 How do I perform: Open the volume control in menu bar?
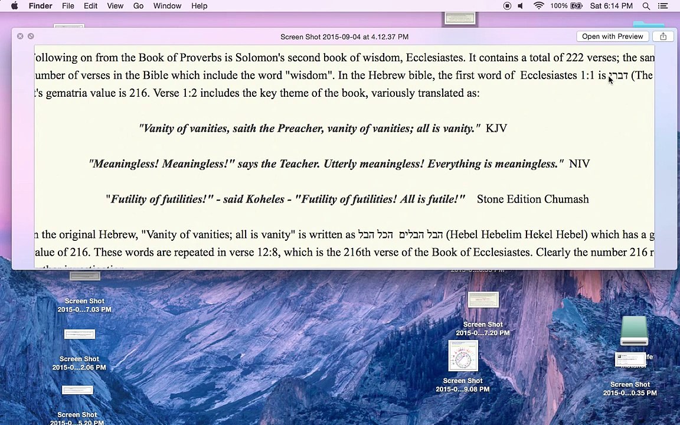(521, 6)
